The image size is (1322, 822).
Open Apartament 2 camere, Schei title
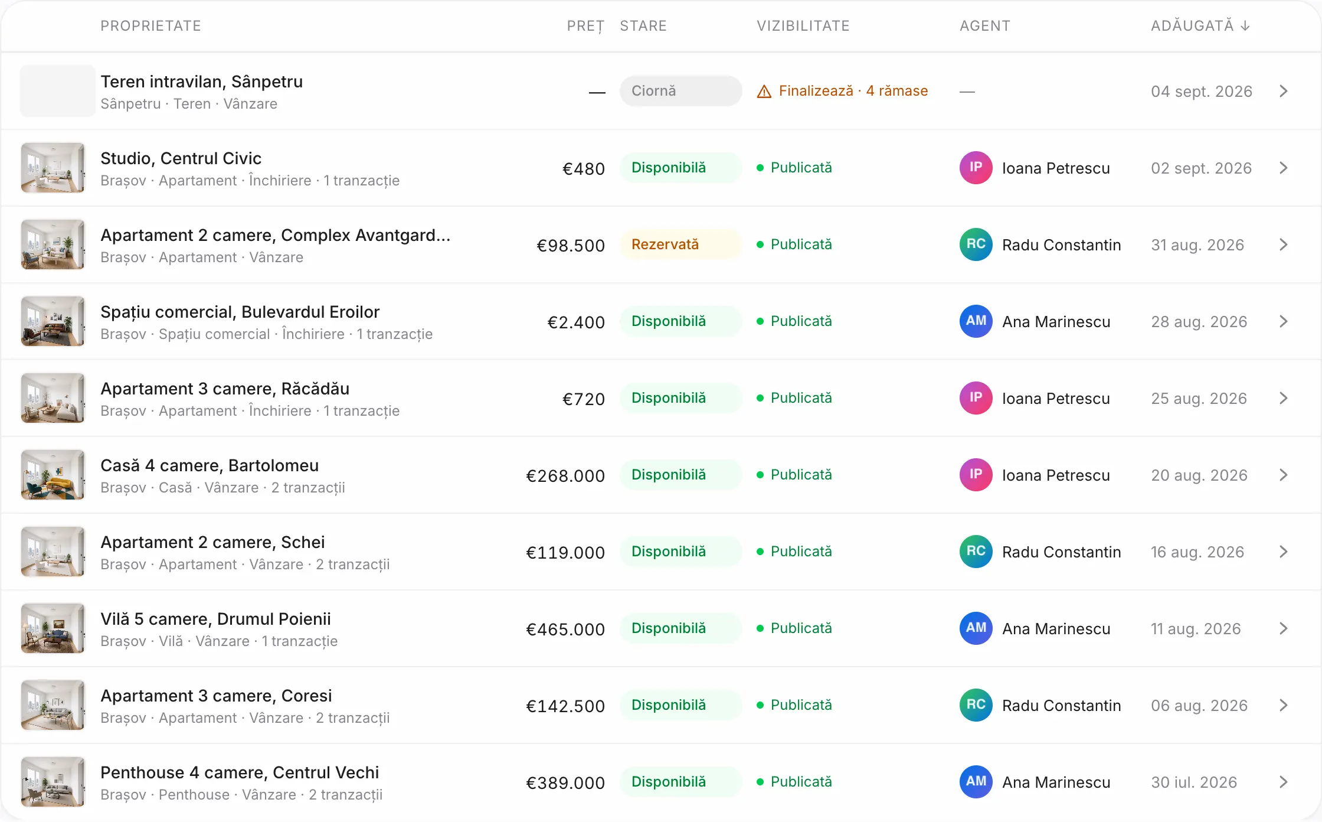(212, 542)
